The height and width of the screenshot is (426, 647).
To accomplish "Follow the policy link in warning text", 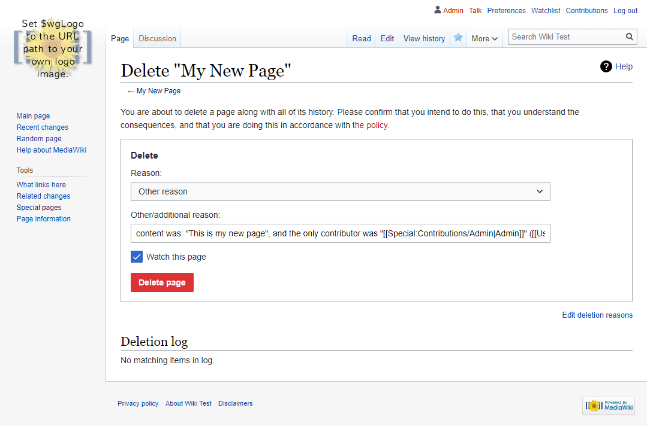I will click(370, 125).
